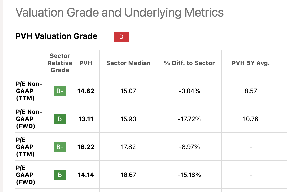Click the % Diff. to Sector column header
This screenshot has width=287, height=192.
(x=189, y=63)
